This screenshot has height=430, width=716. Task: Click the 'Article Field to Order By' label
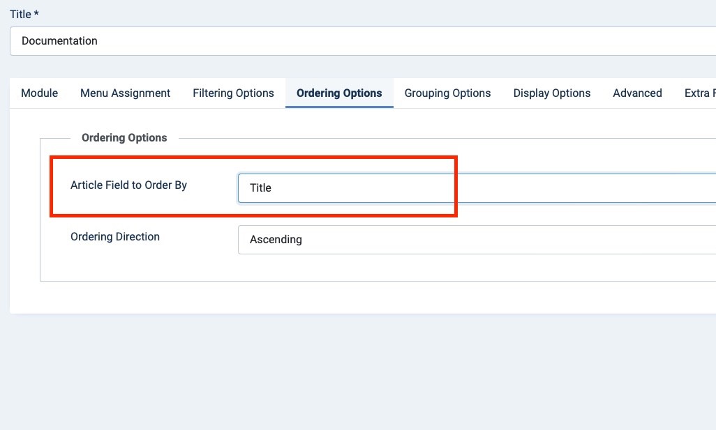pyautogui.click(x=128, y=185)
